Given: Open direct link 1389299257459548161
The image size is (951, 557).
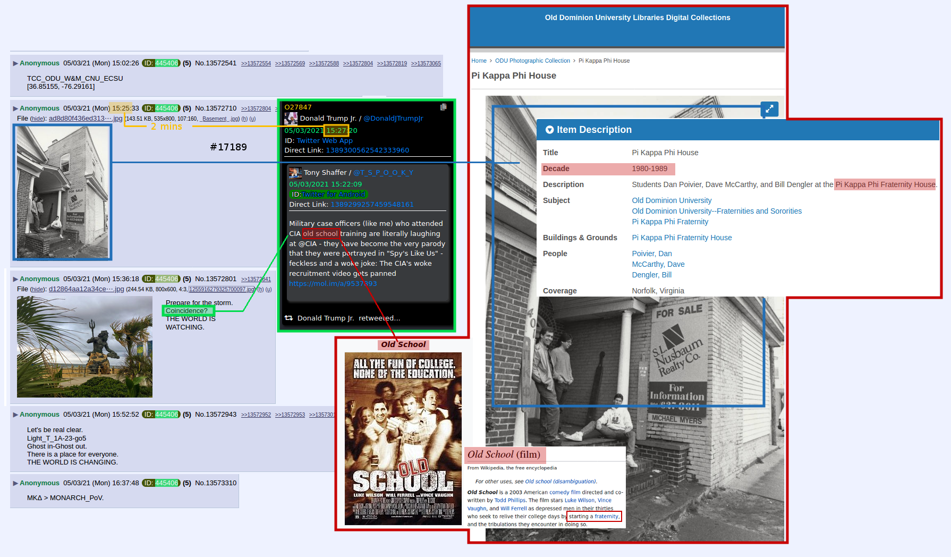Looking at the screenshot, I should click(x=372, y=205).
